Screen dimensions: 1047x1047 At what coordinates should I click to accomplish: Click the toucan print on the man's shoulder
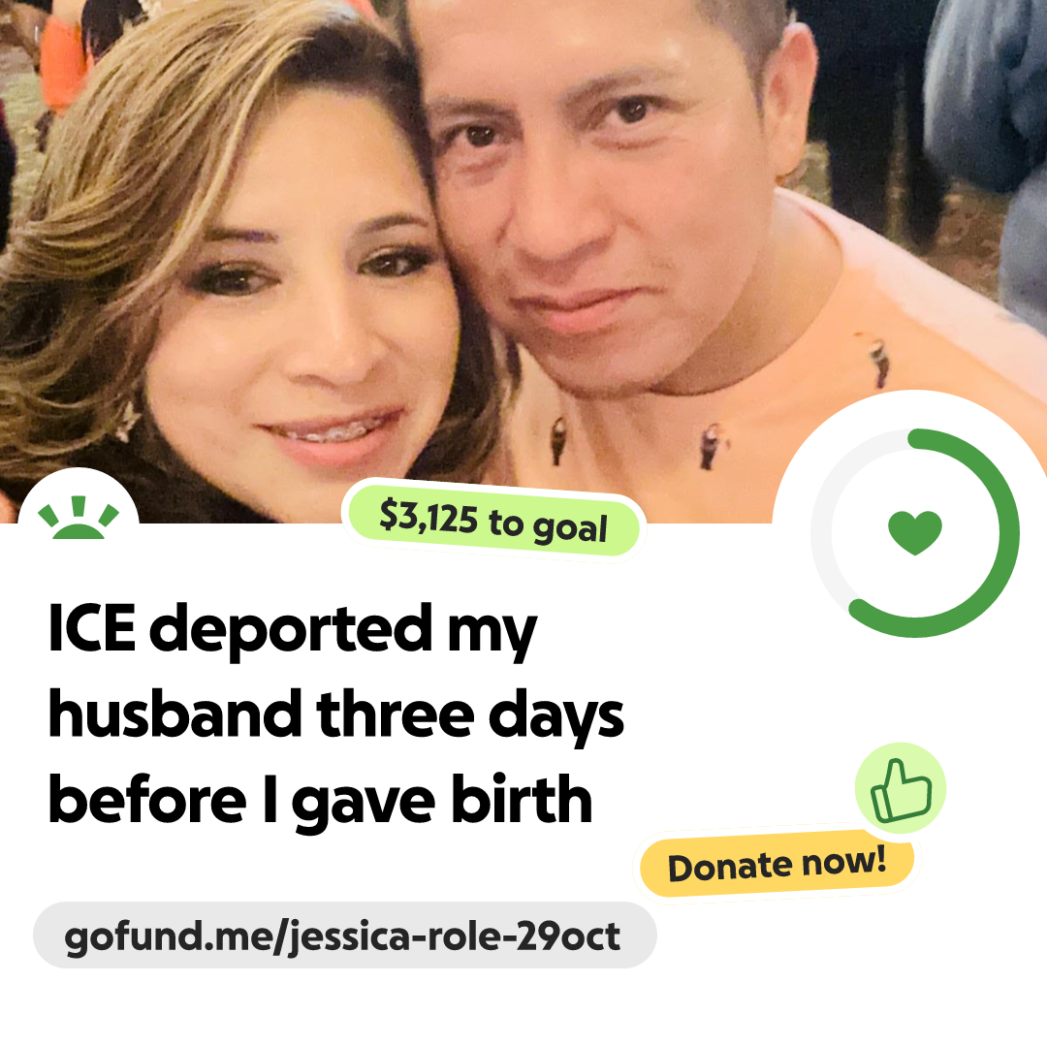pos(880,360)
